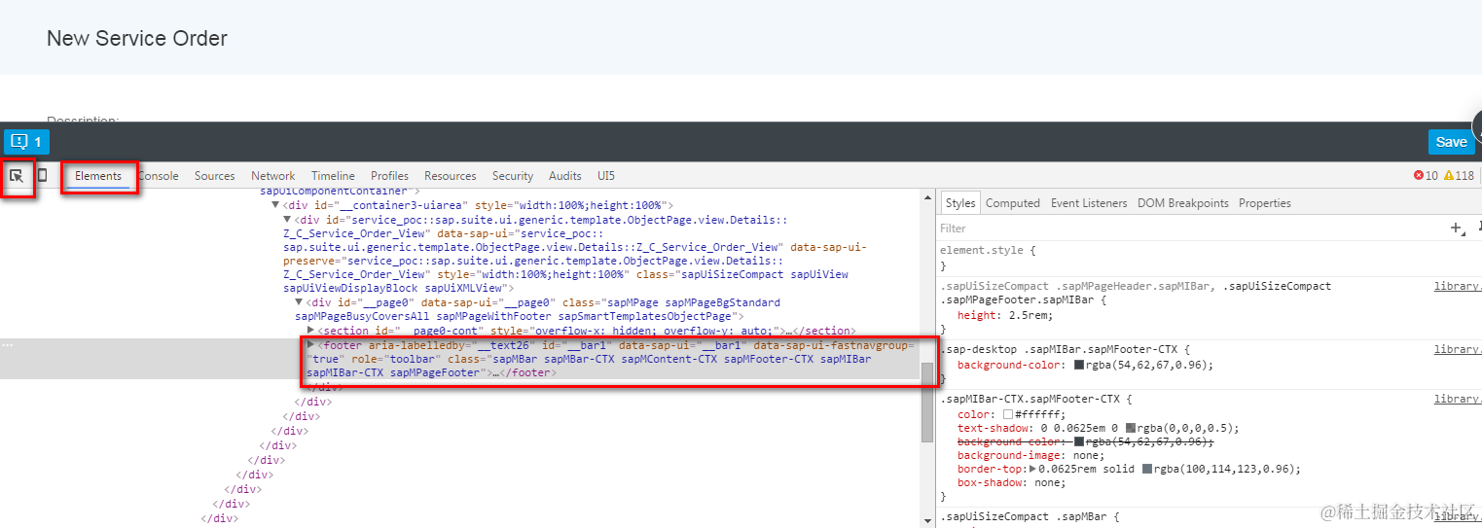The image size is (1482, 528).
Task: Switch to the Elements tab
Action: point(98,176)
